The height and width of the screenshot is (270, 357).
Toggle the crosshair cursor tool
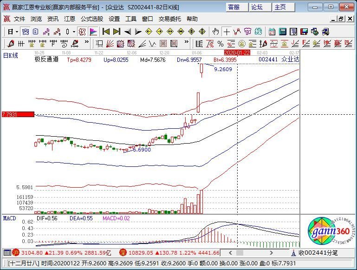[227, 32]
